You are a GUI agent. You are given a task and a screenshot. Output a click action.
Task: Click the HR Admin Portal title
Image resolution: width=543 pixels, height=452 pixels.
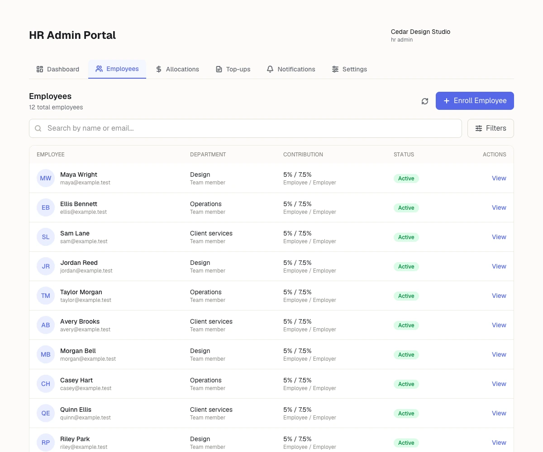click(x=72, y=35)
